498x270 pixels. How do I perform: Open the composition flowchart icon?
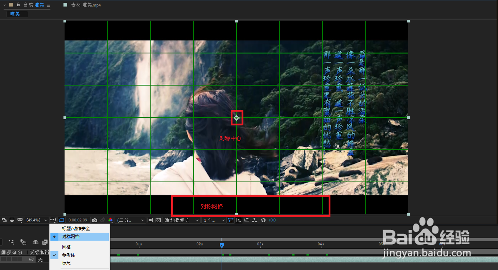(x=255, y=220)
